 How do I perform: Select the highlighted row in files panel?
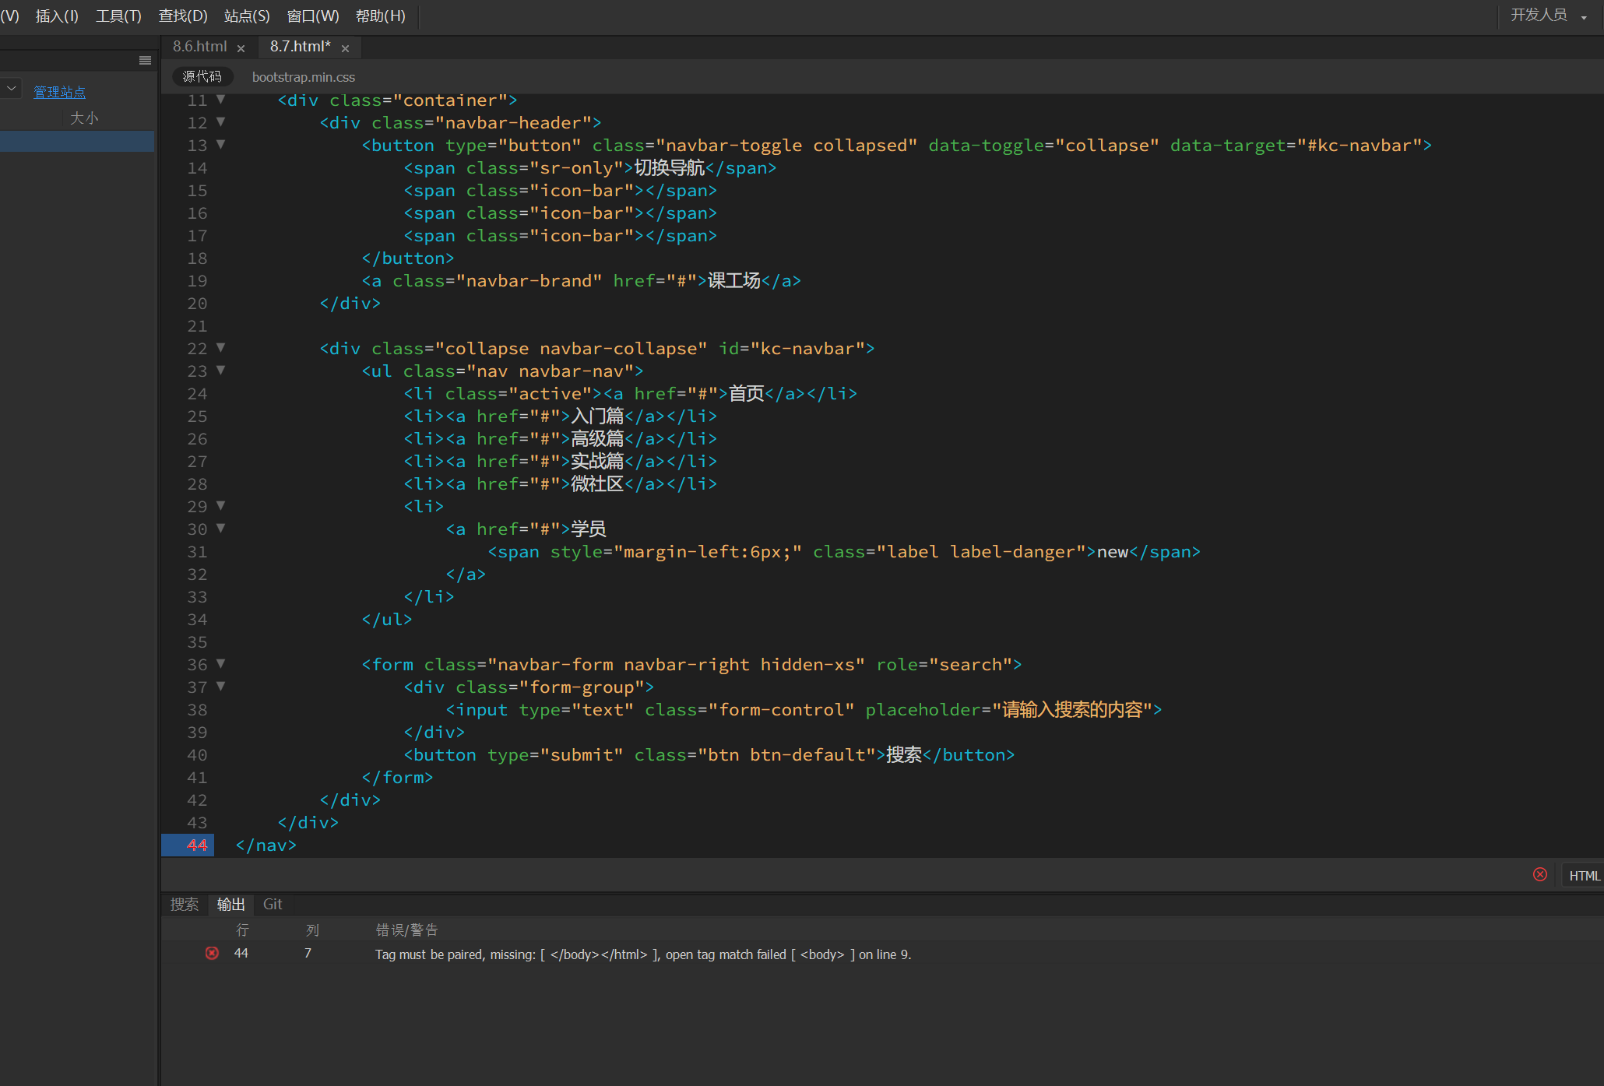(x=77, y=141)
